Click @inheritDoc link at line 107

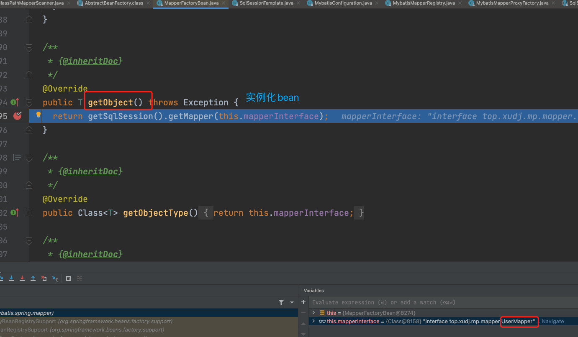click(91, 254)
